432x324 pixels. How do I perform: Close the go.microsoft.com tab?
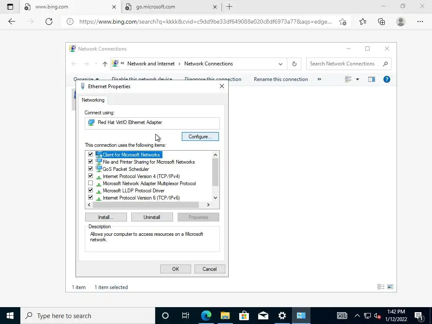coord(215,7)
